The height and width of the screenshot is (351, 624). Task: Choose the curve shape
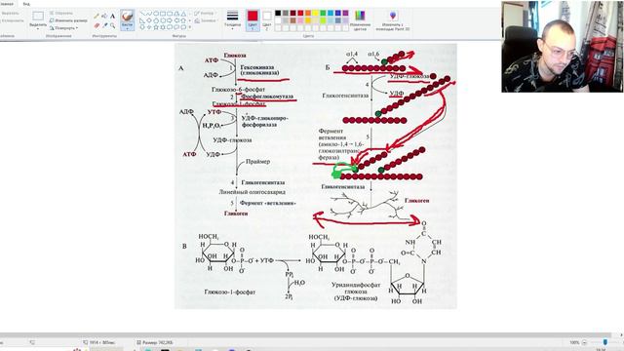click(x=149, y=14)
